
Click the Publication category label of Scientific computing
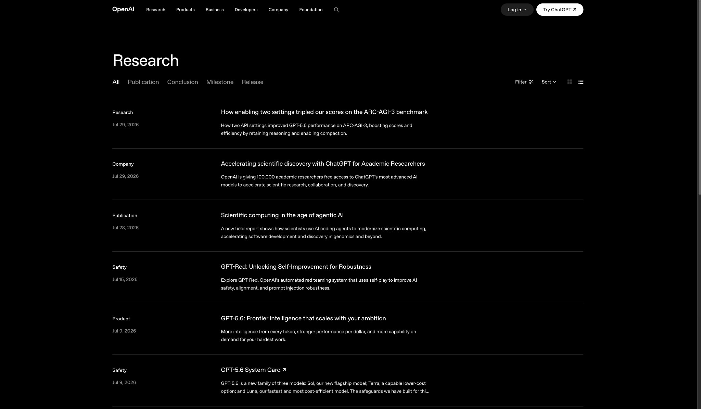[125, 216]
